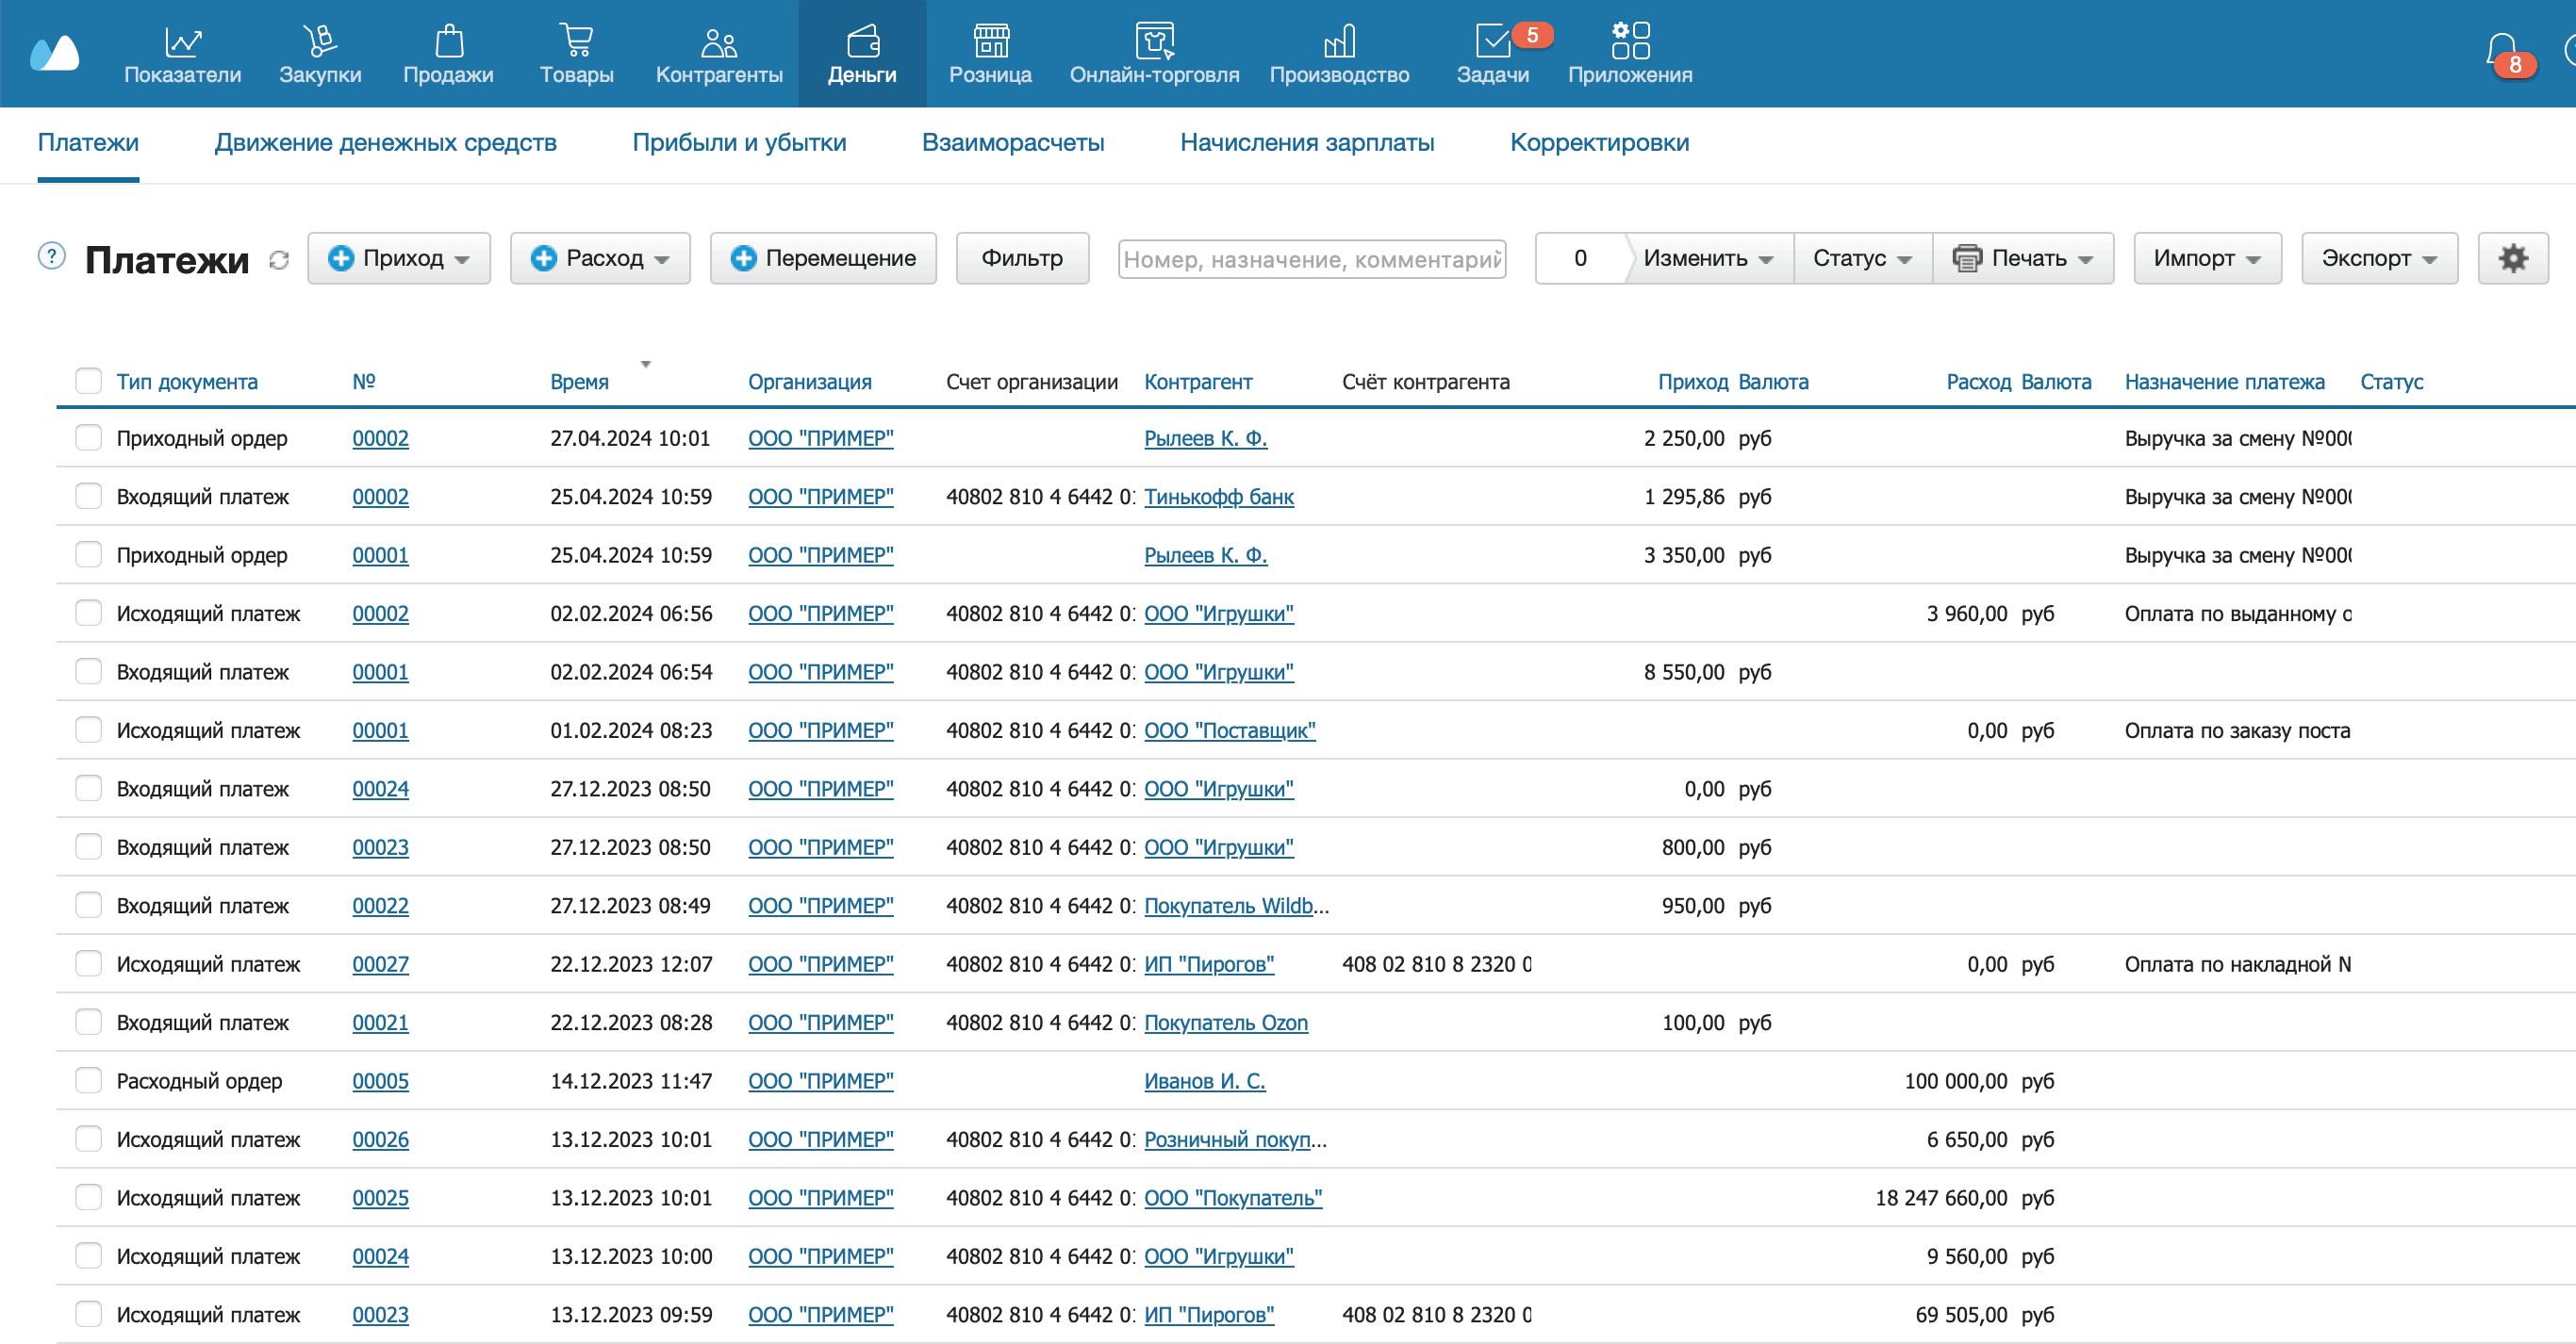The image size is (2576, 1344).
Task: Focus the payment search input field
Action: (x=1311, y=259)
